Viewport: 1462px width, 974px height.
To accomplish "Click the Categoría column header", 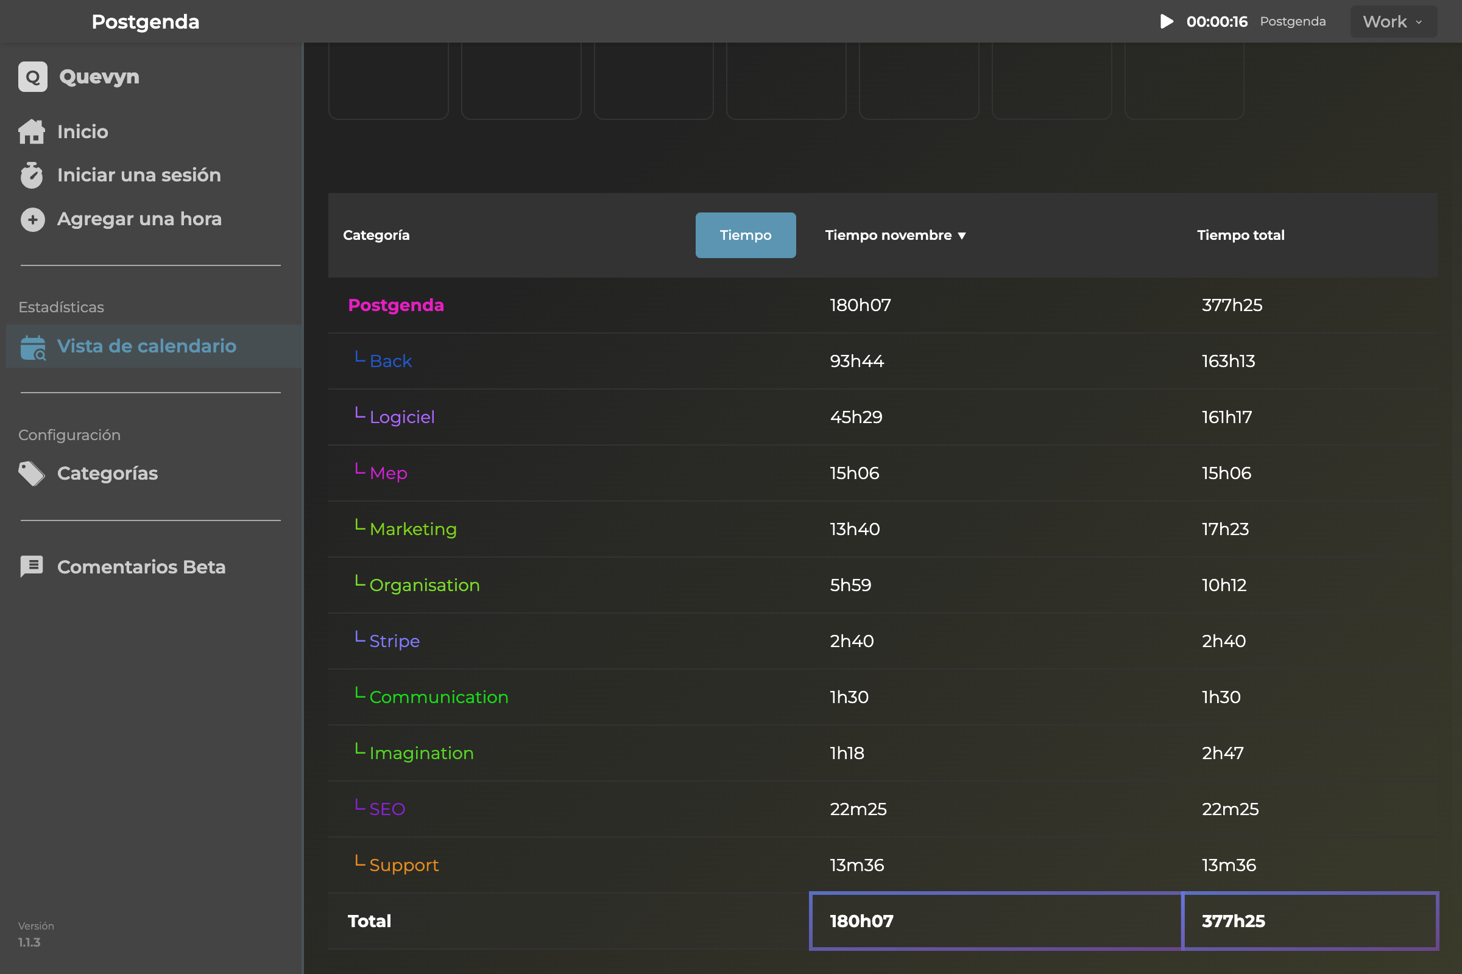I will point(376,236).
